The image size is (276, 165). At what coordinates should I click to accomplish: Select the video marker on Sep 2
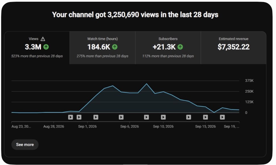tap(96, 117)
